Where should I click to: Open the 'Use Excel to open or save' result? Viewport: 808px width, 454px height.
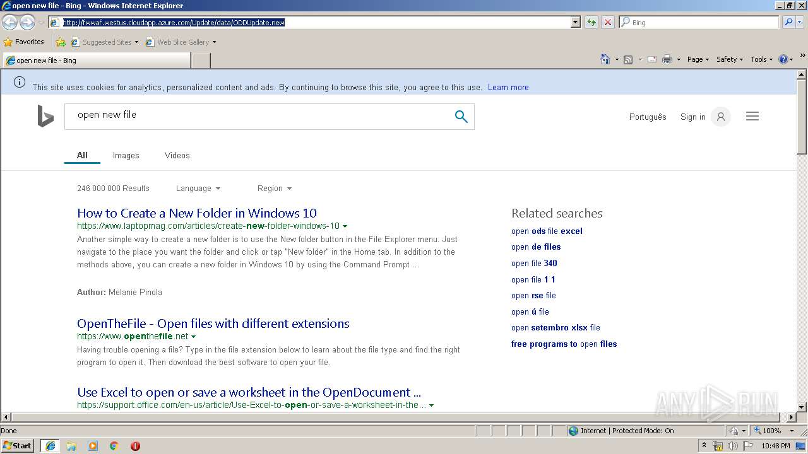pyautogui.click(x=249, y=392)
